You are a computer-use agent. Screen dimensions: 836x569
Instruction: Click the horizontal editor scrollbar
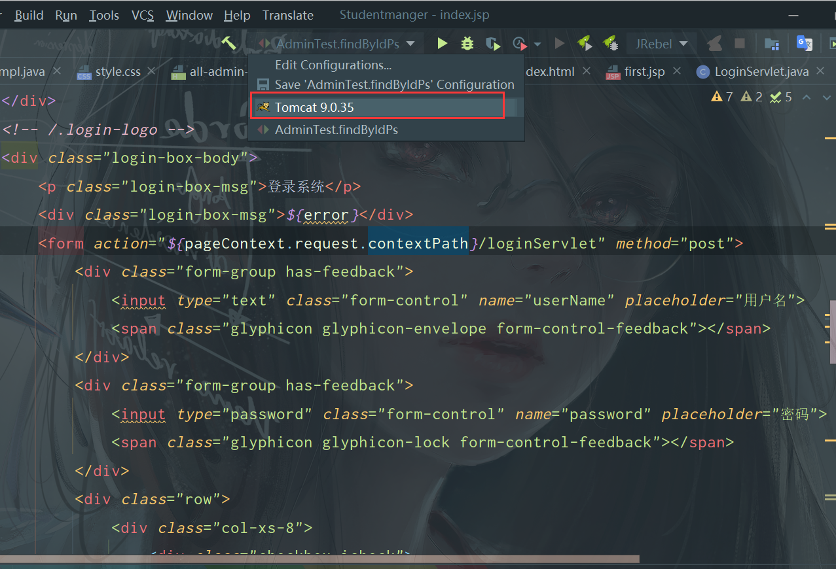coord(319,559)
